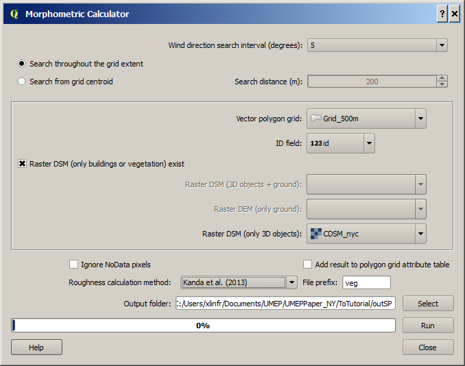Decrease search distance with down arrow
This screenshot has width=465, height=366.
(442, 84)
